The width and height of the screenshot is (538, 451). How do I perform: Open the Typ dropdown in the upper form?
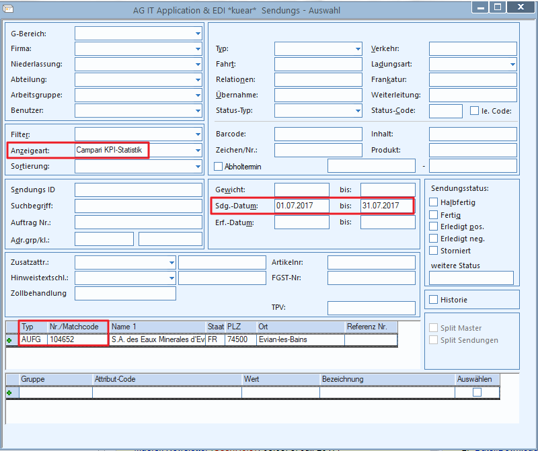[x=358, y=48]
